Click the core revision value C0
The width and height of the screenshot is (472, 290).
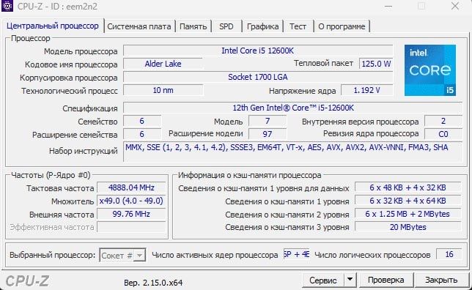tap(443, 134)
